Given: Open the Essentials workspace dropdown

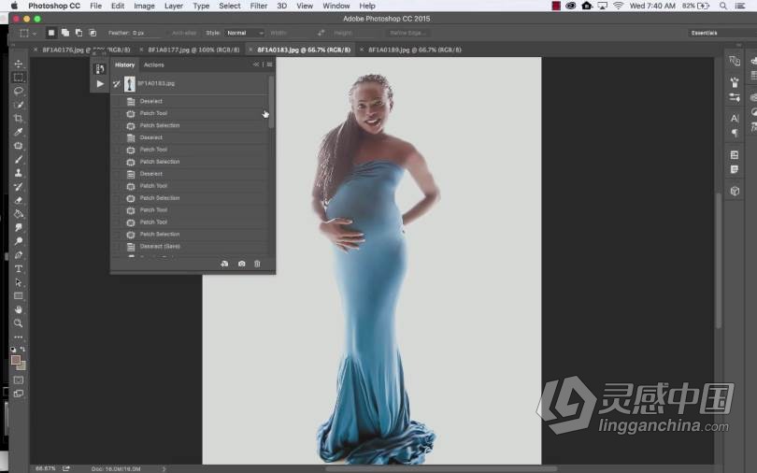Looking at the screenshot, I should click(721, 33).
